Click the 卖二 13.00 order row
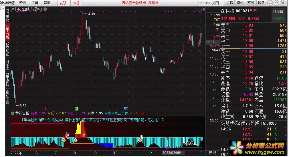 (x=254, y=41)
